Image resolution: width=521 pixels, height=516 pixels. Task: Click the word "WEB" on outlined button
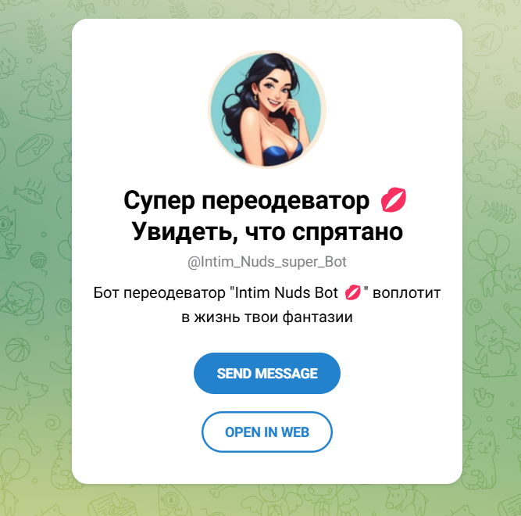(295, 432)
